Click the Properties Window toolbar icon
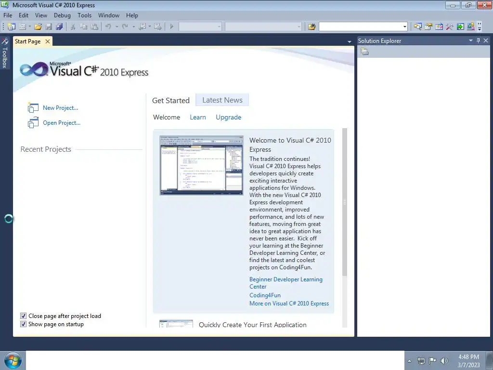Viewport: 493px width, 370px height. point(428,27)
